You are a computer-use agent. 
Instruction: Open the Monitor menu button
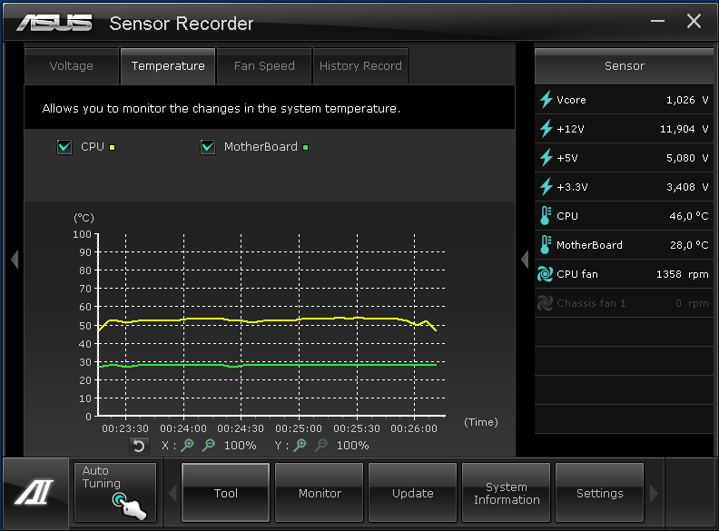[320, 493]
